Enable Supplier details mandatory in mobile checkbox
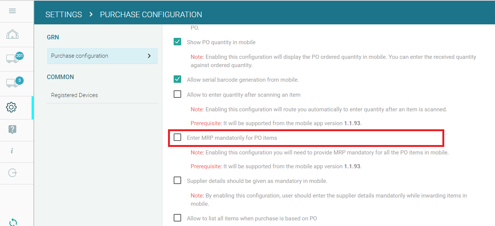 point(177,181)
